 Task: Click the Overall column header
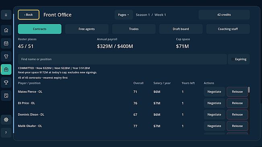pos(138,83)
